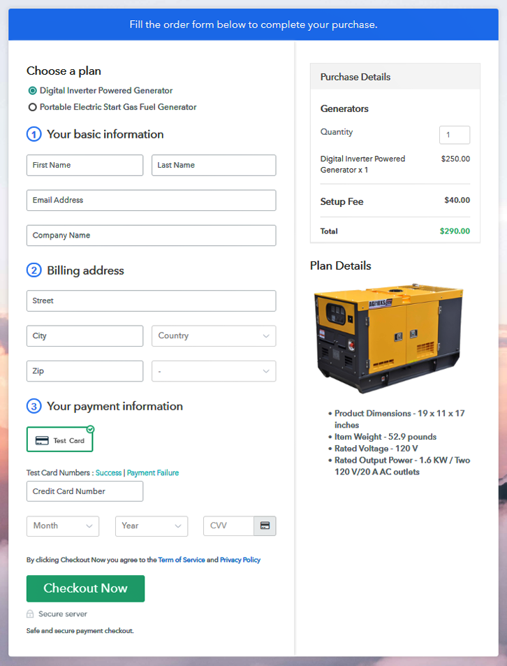The image size is (507, 666).
Task: Open the Country dropdown
Action: pyautogui.click(x=214, y=336)
